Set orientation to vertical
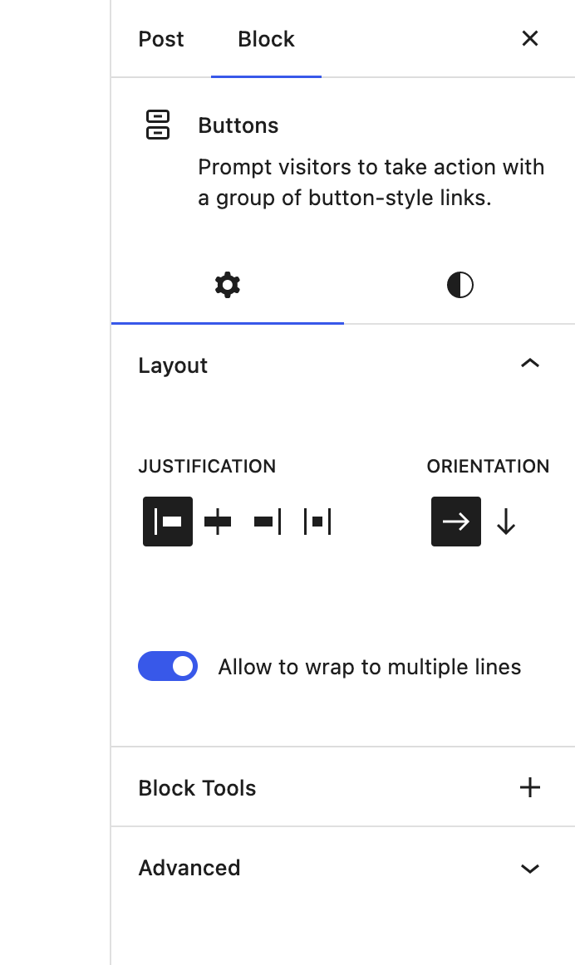The image size is (575, 965). 506,522
